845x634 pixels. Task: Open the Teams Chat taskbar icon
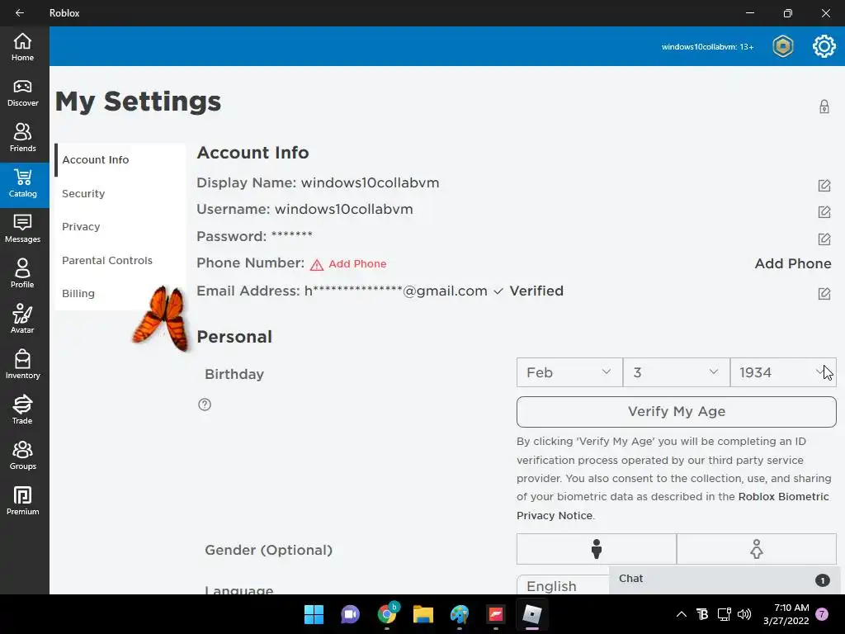350,614
